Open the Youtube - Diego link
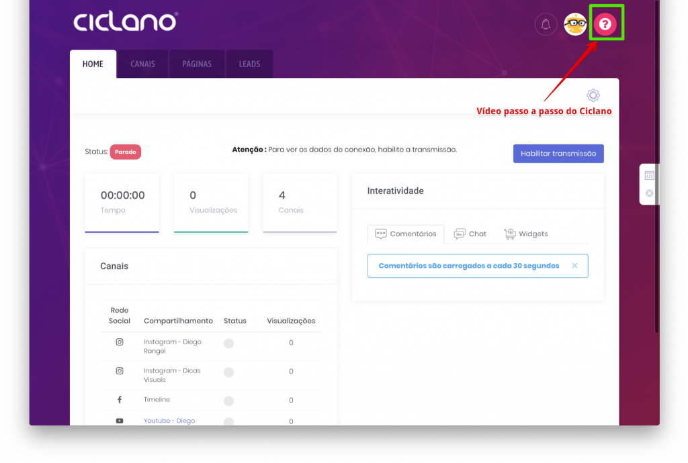Screen dimensions: 688x463 click(x=169, y=421)
